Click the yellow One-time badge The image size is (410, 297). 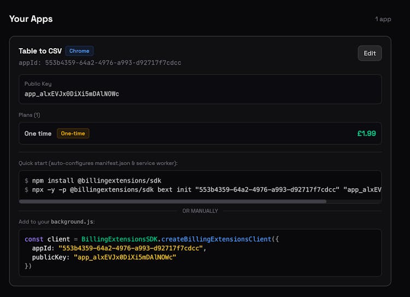[73, 133]
